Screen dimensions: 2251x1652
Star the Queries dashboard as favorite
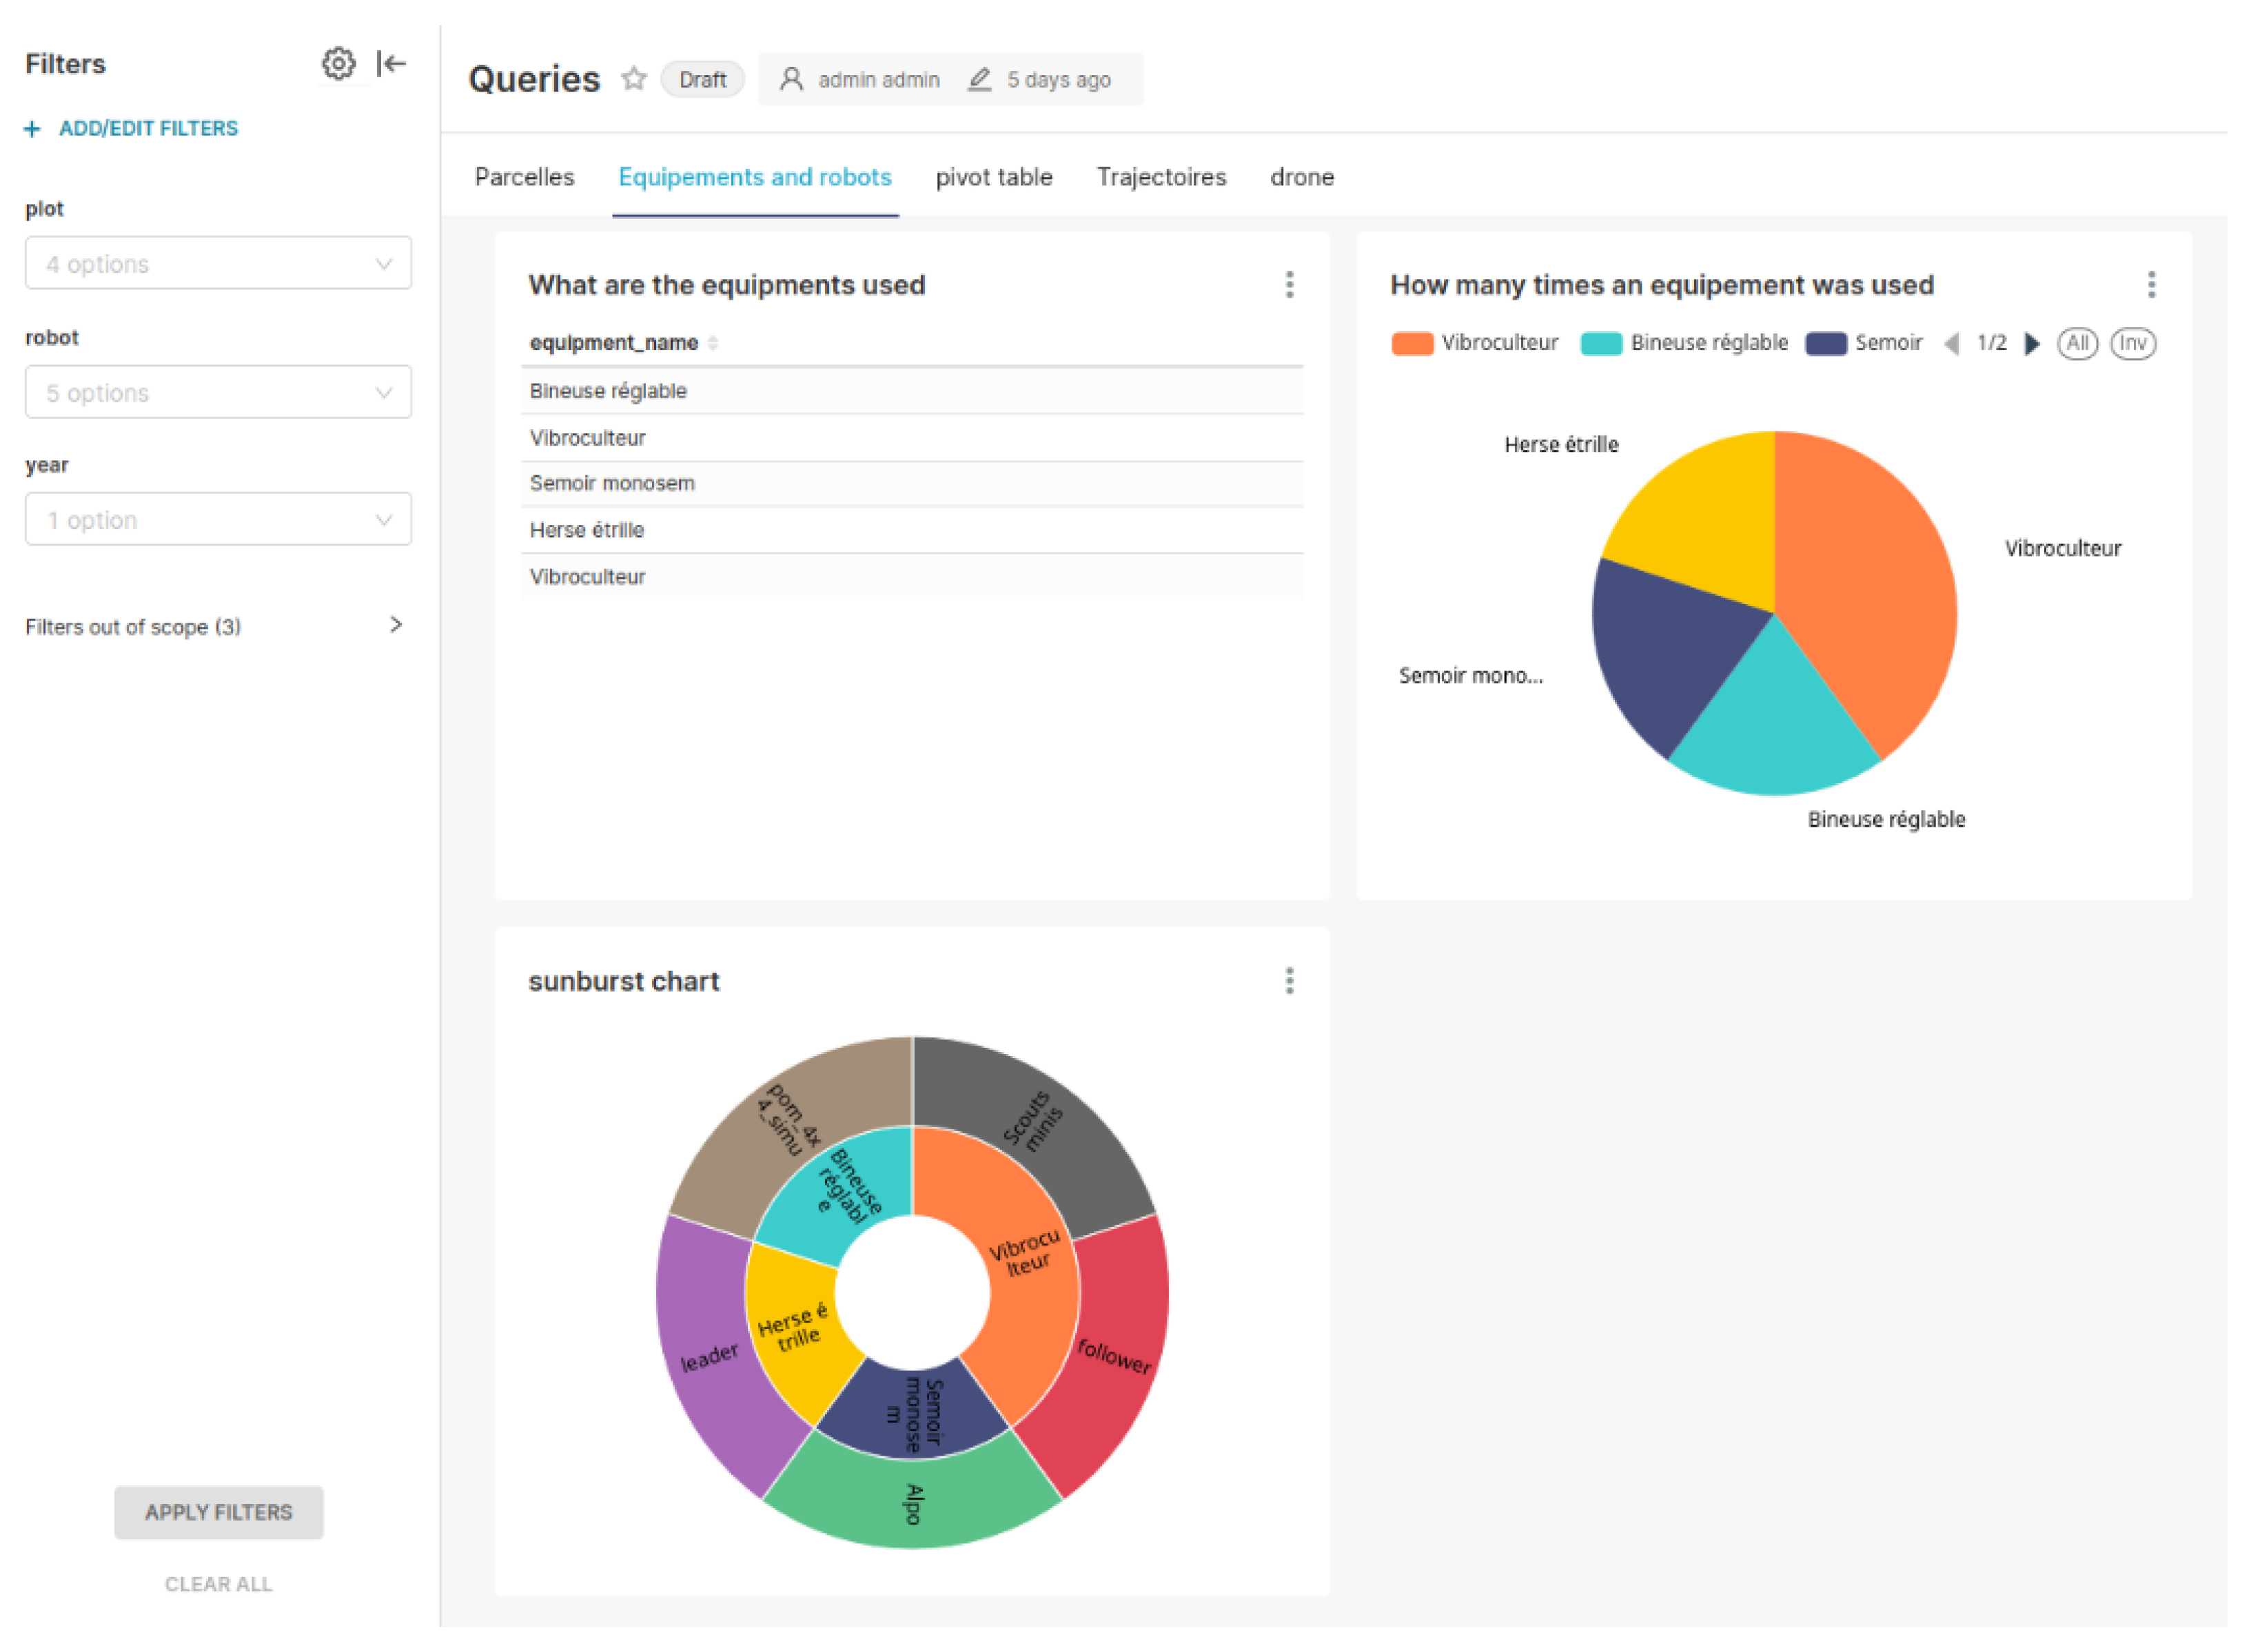633,79
